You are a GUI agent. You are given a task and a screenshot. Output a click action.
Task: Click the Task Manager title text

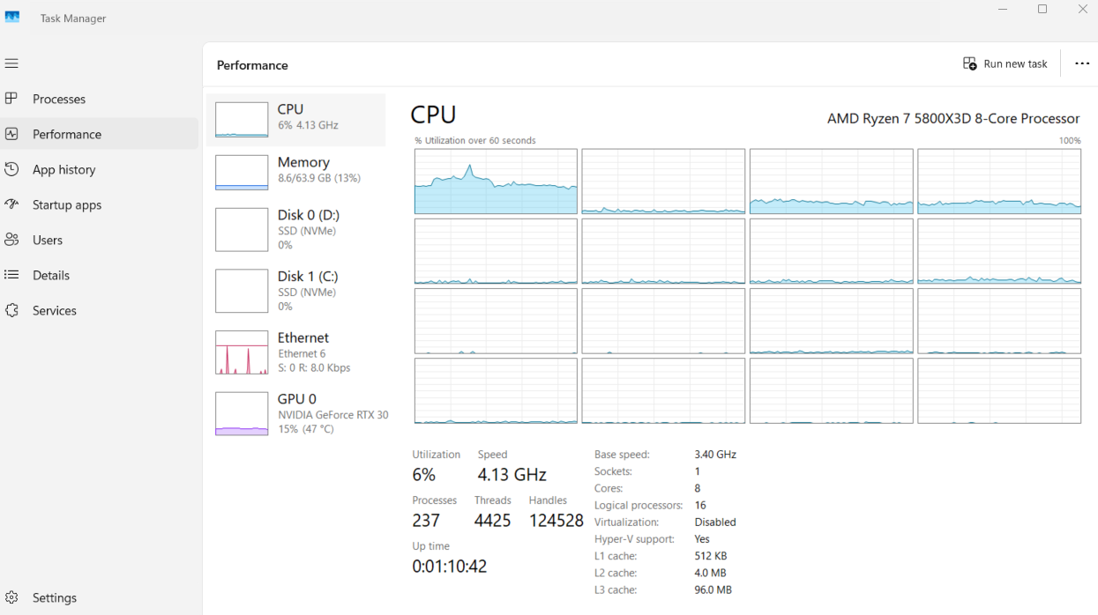pos(73,19)
